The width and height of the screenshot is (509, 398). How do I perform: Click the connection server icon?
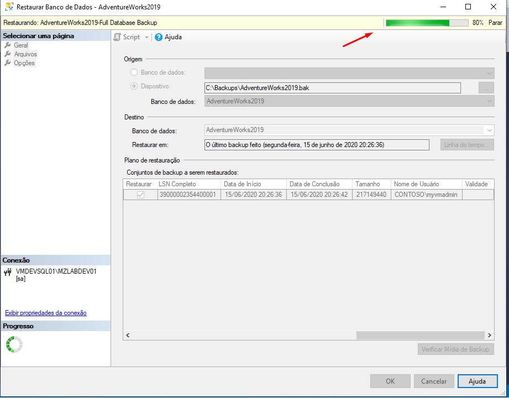8,272
